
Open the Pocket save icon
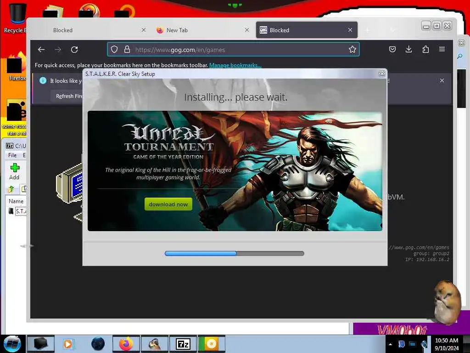tap(392, 49)
